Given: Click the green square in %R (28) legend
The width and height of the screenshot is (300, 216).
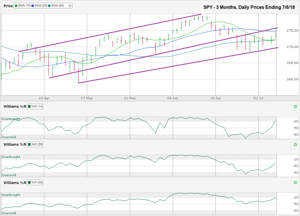Looking at the screenshot, I should pyautogui.click(x=29, y=145).
